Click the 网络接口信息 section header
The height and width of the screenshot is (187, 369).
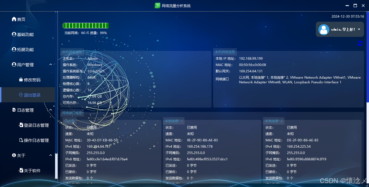[72, 113]
